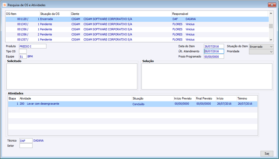
Task: Focus the Últ. Atendimento date field
Action: pos(214,51)
